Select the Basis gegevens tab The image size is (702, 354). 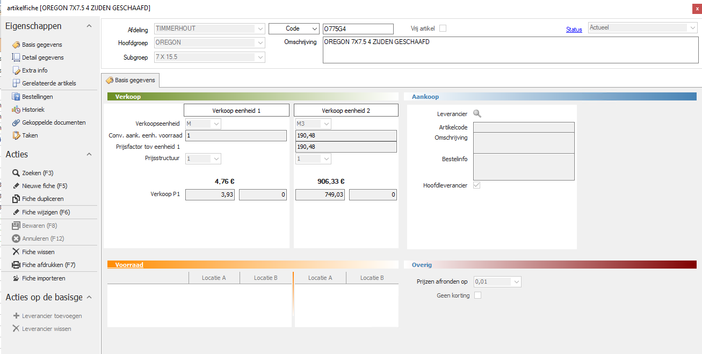pos(131,80)
